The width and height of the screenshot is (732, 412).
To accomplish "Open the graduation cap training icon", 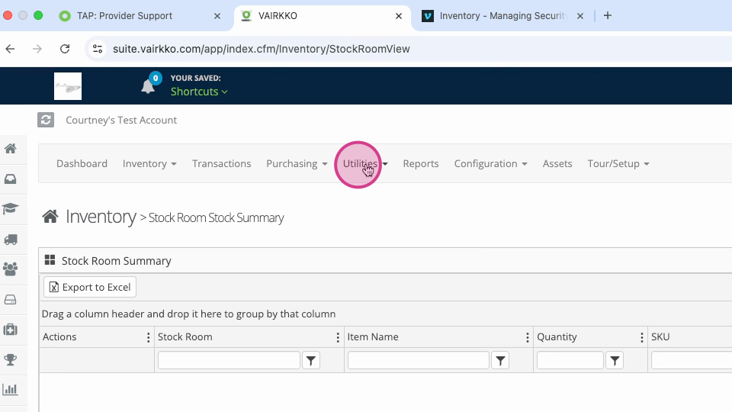I will pos(10,208).
